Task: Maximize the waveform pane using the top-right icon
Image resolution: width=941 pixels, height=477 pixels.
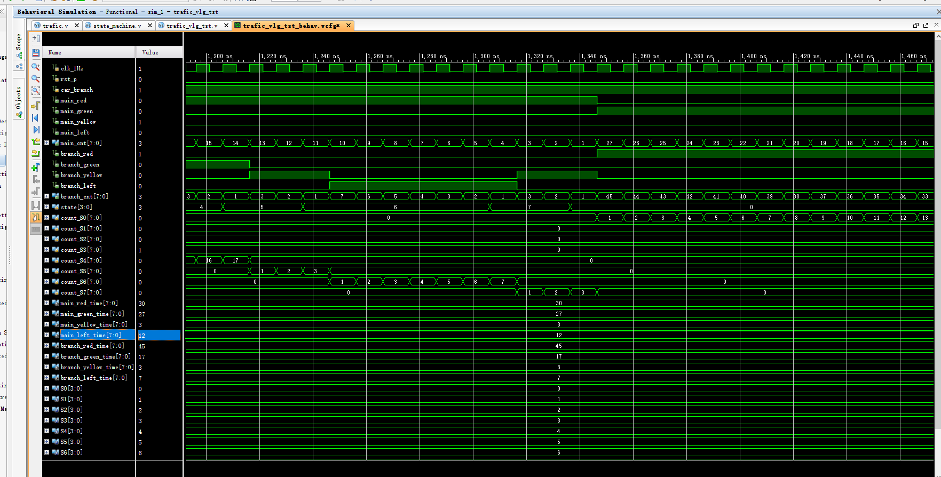Action: coord(916,25)
